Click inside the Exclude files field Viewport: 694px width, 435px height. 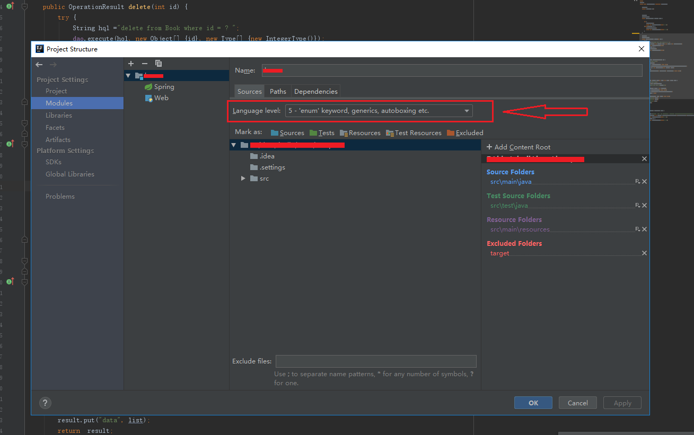click(x=375, y=361)
